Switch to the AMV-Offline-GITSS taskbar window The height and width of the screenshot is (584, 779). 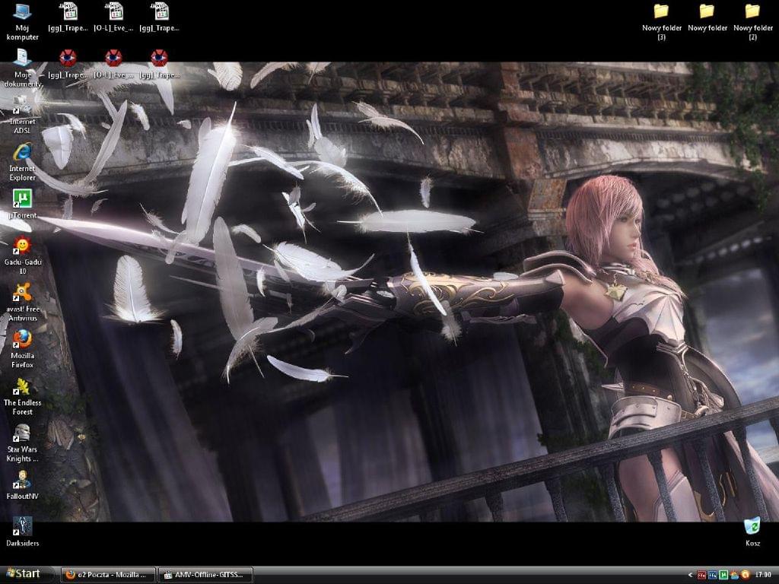point(205,575)
